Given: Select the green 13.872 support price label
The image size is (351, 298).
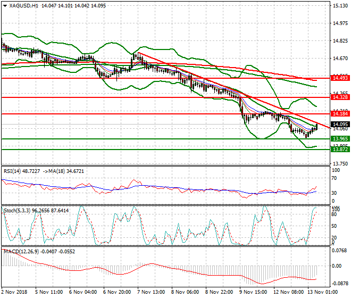Looking at the screenshot, I should click(340, 150).
